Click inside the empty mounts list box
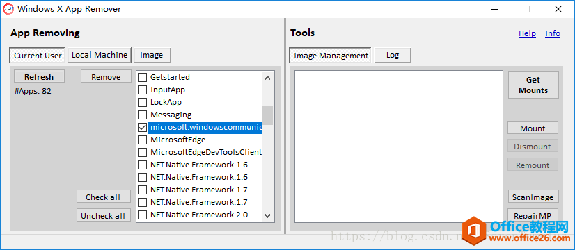575x250 pixels. point(399,147)
